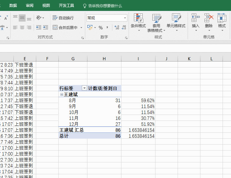Open Insert dropdown arrow under 插入
Screen dimensions: 231x178
pos(196,31)
